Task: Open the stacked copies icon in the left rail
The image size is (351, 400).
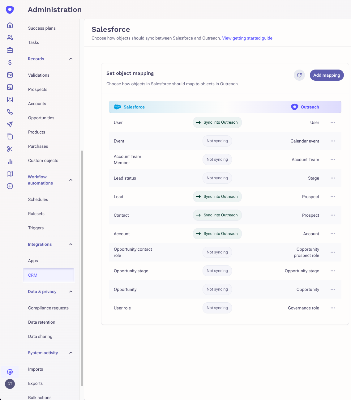Action: point(10,137)
